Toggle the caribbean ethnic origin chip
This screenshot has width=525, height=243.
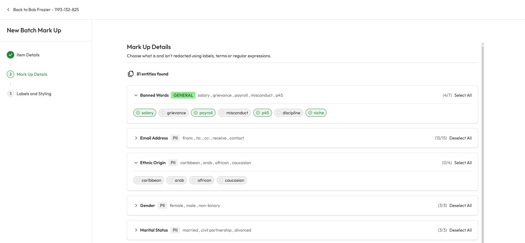(148, 180)
